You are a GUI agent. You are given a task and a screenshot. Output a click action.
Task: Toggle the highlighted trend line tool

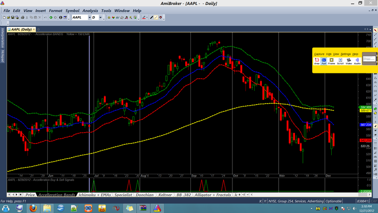click(x=156, y=18)
